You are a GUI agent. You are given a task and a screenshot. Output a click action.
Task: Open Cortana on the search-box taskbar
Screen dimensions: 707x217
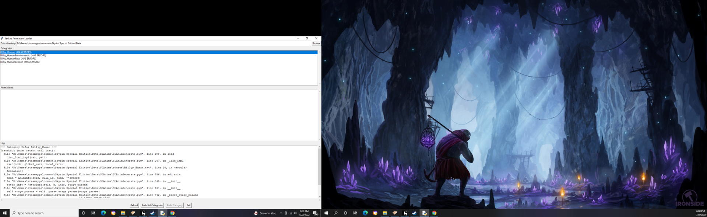click(x=84, y=213)
